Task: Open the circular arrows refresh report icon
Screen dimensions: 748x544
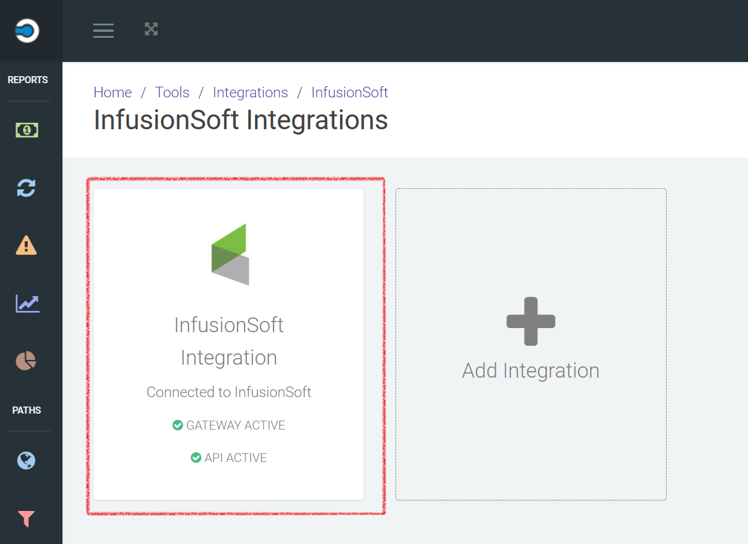Action: click(27, 188)
